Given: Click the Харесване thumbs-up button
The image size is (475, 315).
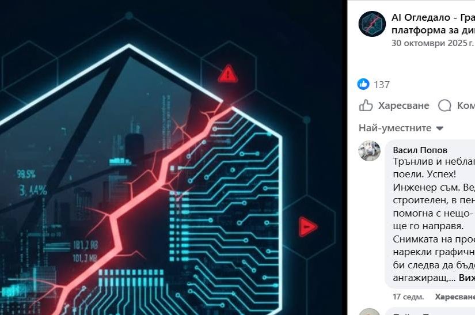Looking at the screenshot, I should [394, 105].
